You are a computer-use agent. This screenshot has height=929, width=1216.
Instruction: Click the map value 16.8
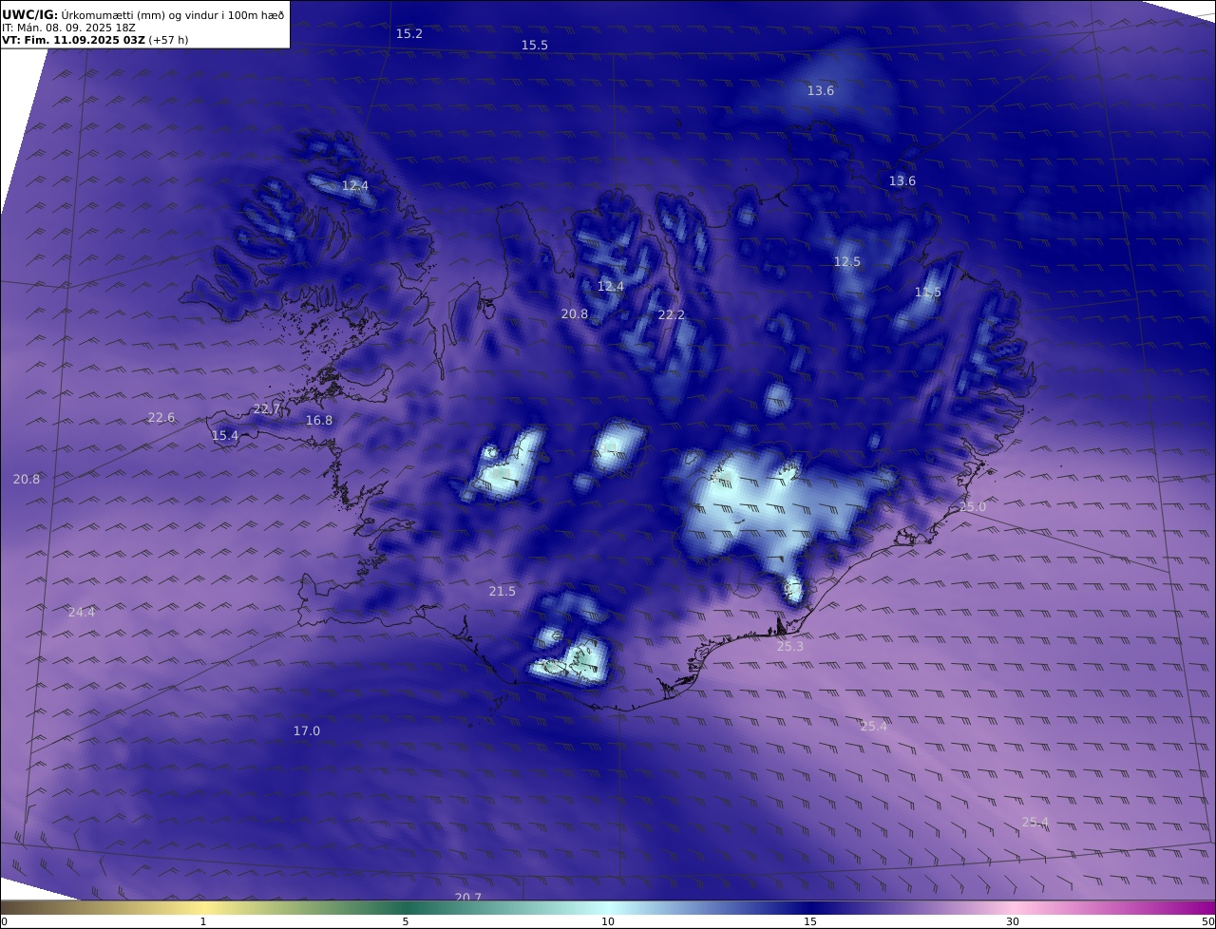tap(319, 420)
